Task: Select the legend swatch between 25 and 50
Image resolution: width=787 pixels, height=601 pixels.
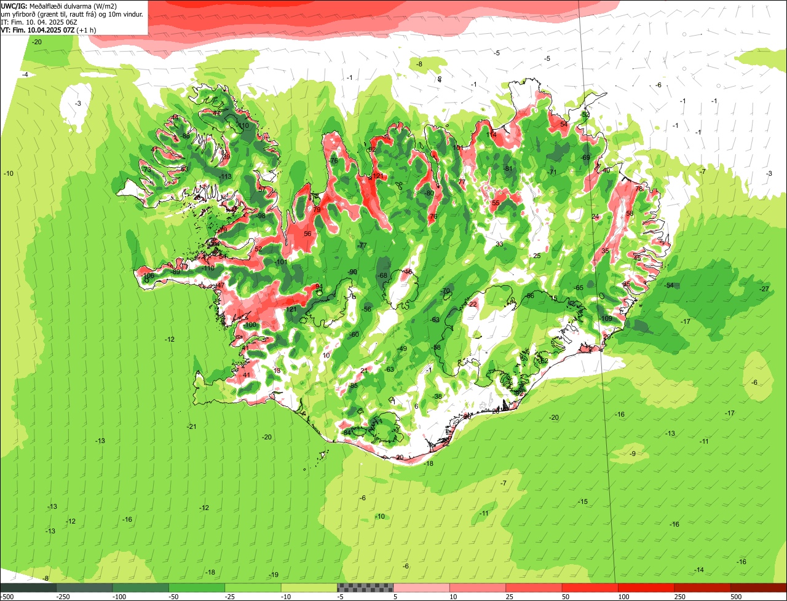Action: tap(534, 587)
